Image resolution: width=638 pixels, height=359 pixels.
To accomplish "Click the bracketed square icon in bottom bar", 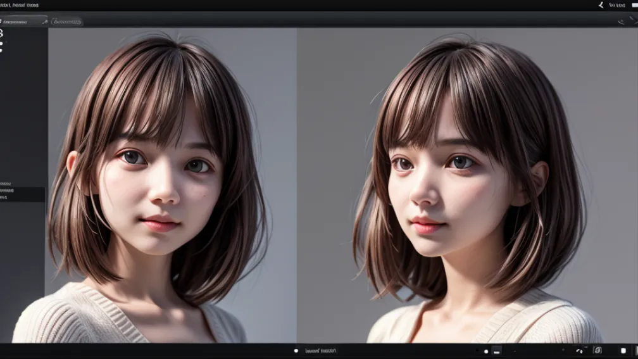I will [597, 351].
